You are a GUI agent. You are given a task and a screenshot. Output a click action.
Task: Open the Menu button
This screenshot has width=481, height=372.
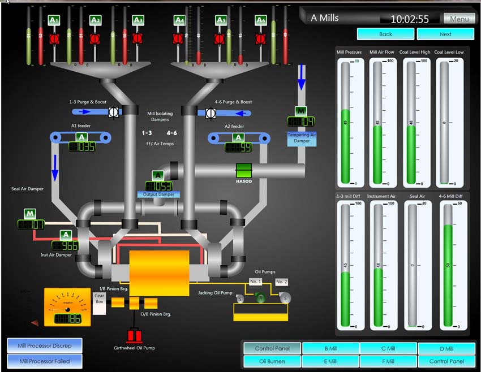(459, 19)
